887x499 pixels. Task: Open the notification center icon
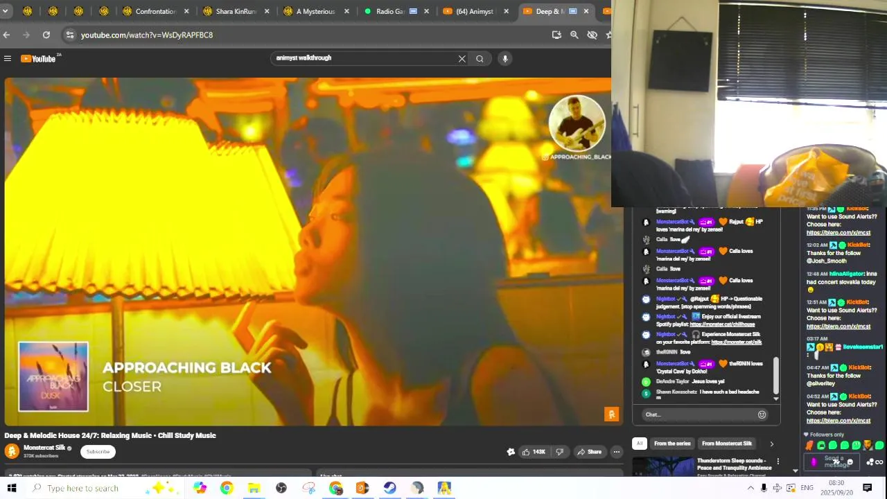point(867,488)
